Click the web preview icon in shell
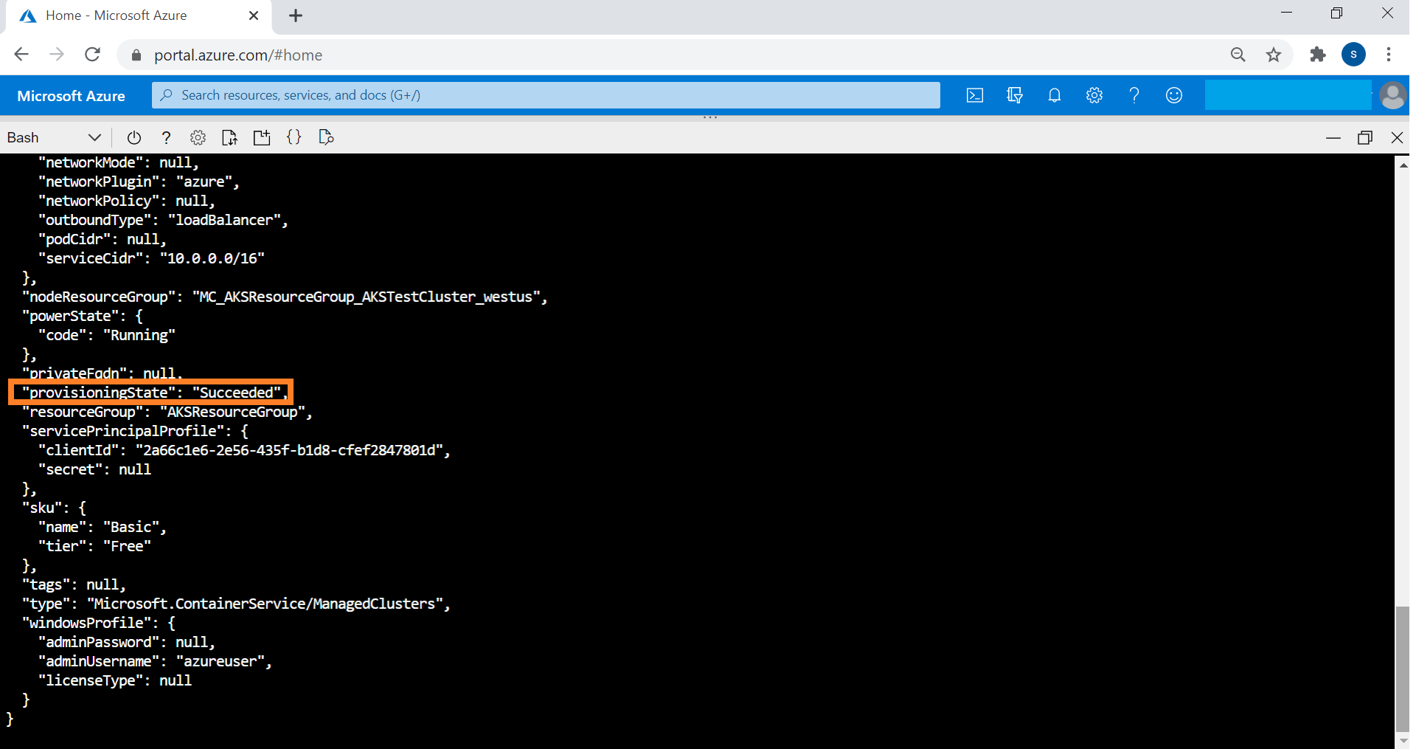1416x749 pixels. coord(326,137)
